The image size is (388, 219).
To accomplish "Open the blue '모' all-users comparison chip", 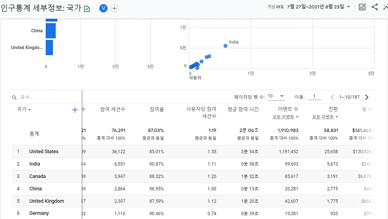I will click(x=103, y=8).
